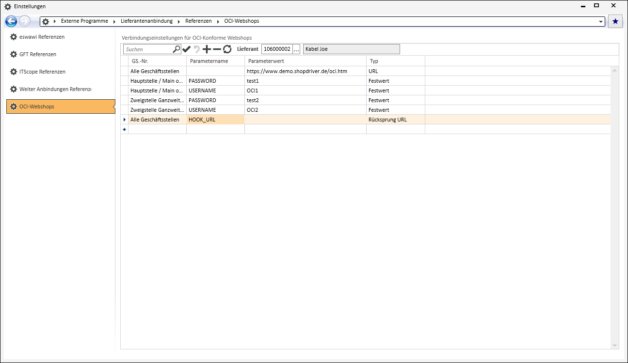This screenshot has width=628, height=363.
Task: Select Weiter Anbindungen Referenzen in sidebar
Action: [61, 89]
